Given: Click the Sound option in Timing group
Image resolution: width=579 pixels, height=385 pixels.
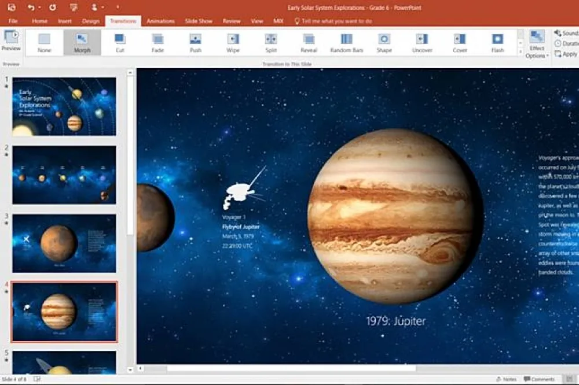Looking at the screenshot, I should tap(566, 33).
